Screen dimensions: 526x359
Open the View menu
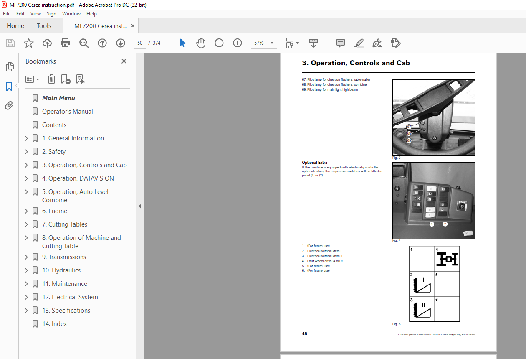point(35,14)
